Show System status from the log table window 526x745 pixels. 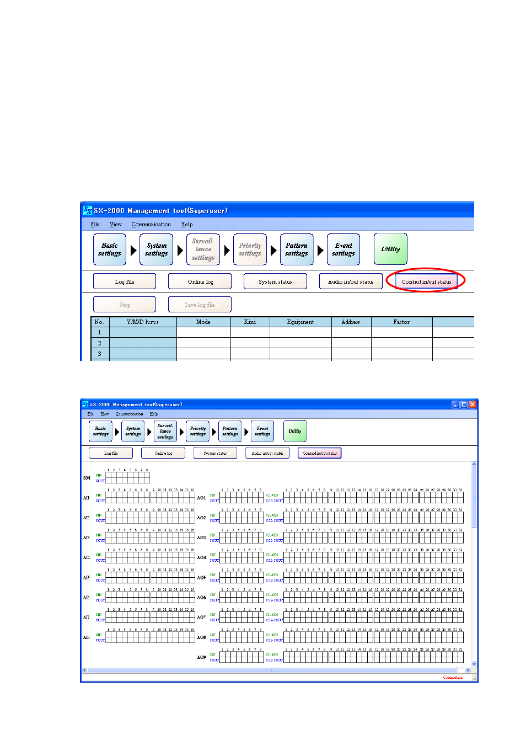[275, 281]
